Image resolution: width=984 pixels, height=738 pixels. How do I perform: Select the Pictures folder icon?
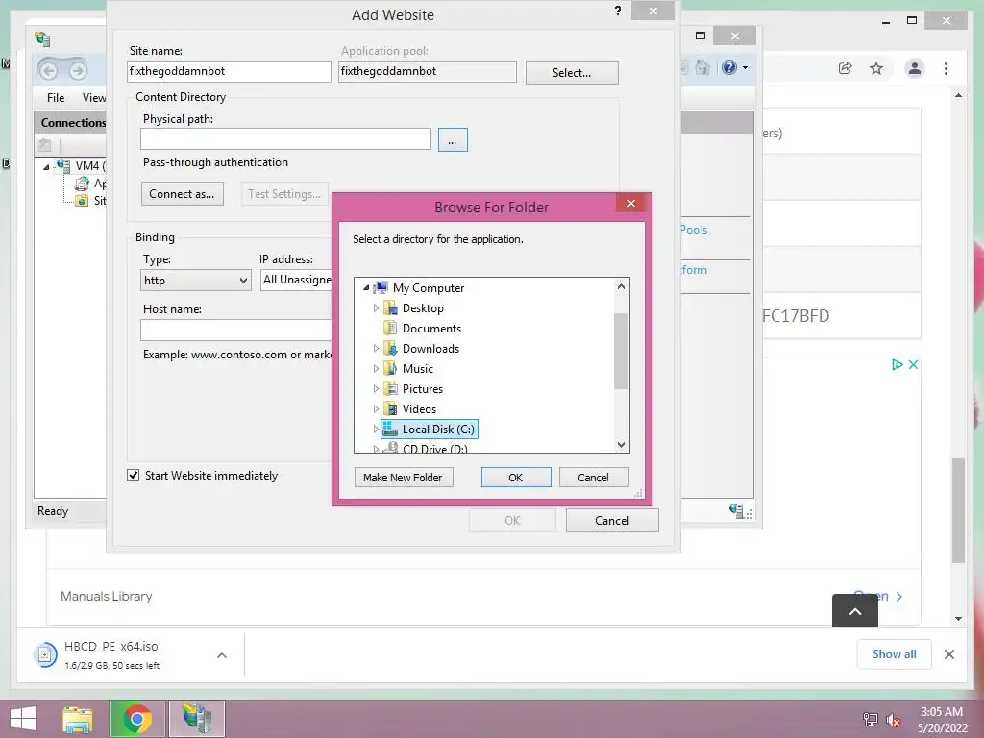(x=390, y=388)
